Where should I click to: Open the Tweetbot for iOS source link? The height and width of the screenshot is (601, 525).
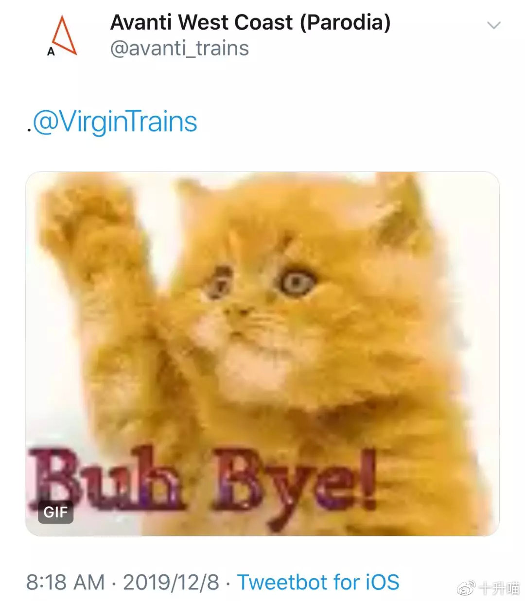pos(318,582)
